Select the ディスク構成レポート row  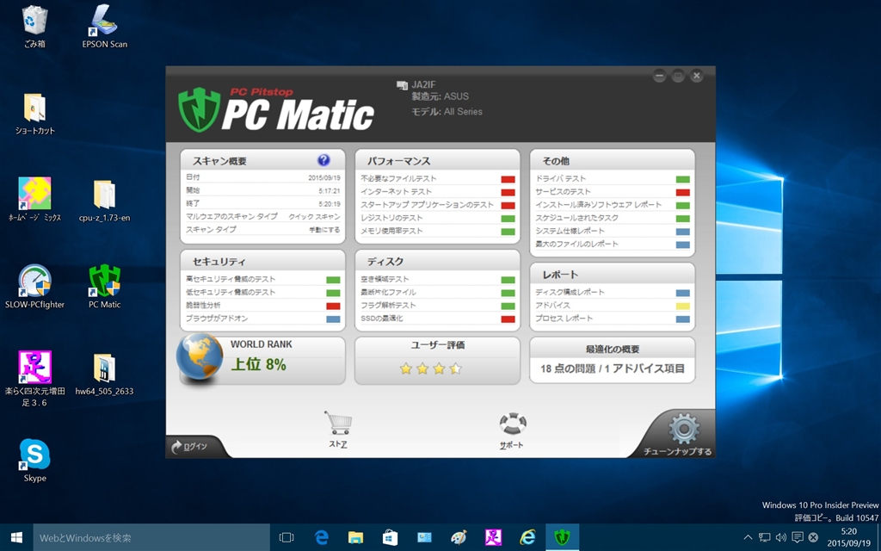613,293
